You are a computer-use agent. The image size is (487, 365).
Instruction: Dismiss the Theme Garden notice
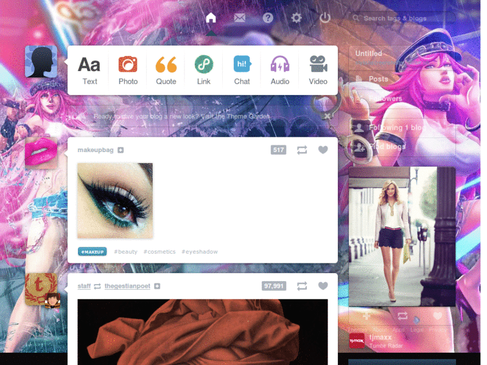327,116
